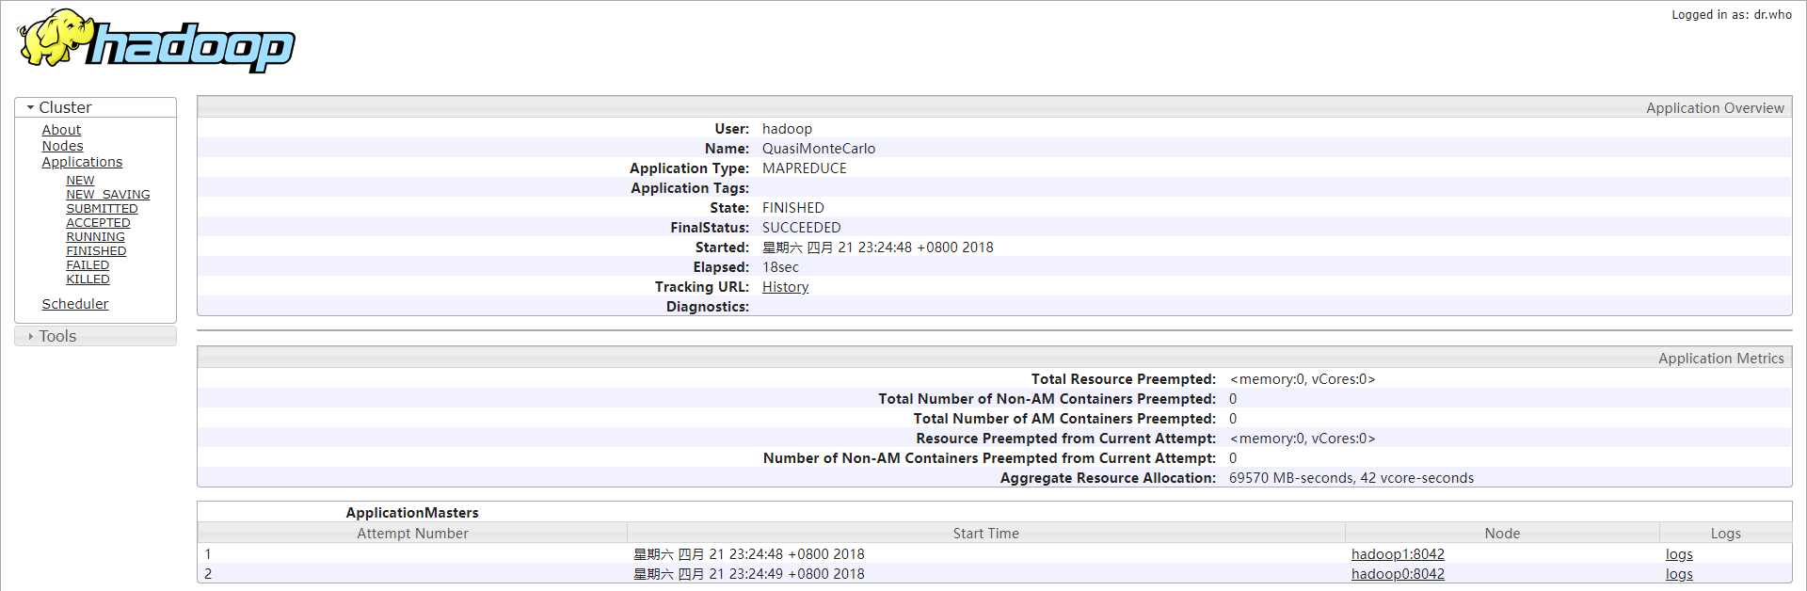
Task: Open the Scheduler page
Action: pyautogui.click(x=75, y=304)
